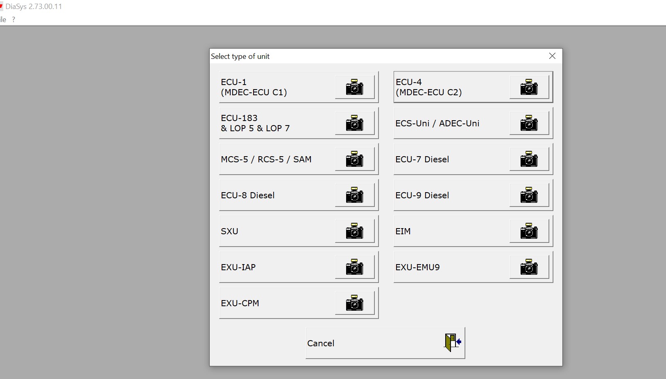Click the camera icon for MCS-5 / RCS-5 / SAM
The image size is (666, 379).
click(354, 159)
